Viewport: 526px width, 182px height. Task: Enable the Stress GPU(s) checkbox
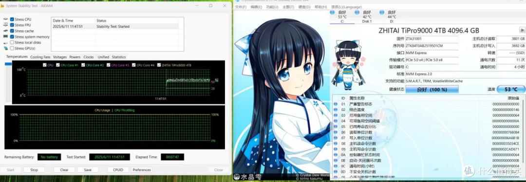point(12,48)
